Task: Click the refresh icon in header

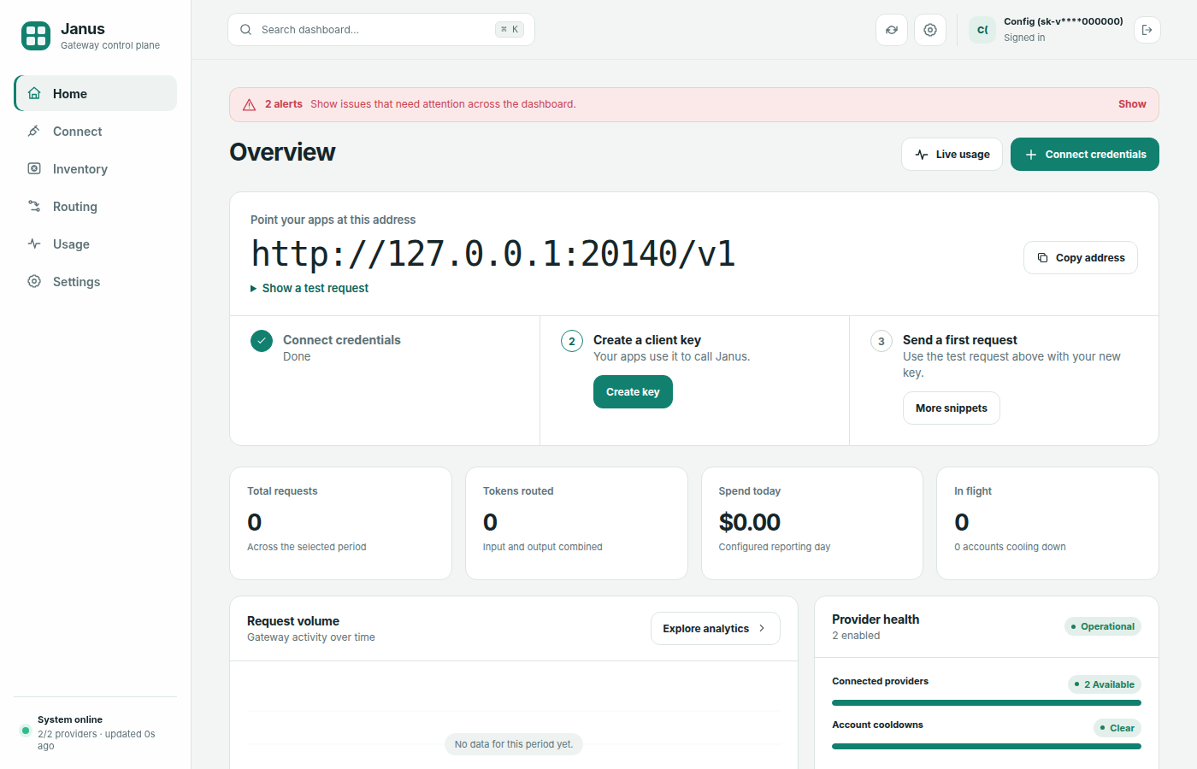Action: (x=892, y=30)
